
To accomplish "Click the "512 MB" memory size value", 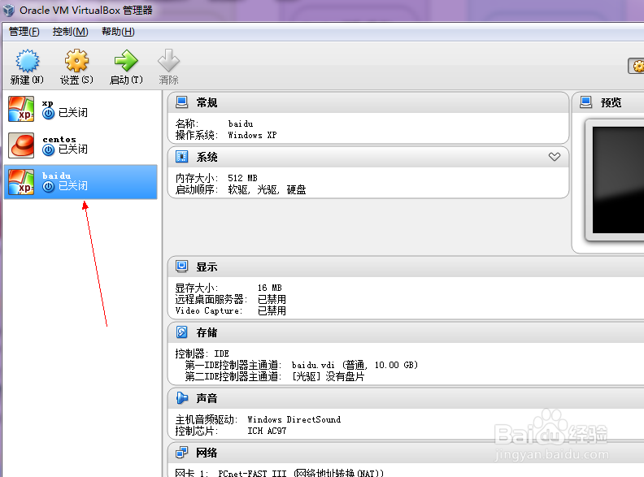I will point(242,178).
